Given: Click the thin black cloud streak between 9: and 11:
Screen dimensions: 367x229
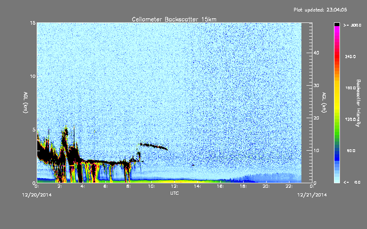Looking at the screenshot, I should pyautogui.click(x=154, y=146).
